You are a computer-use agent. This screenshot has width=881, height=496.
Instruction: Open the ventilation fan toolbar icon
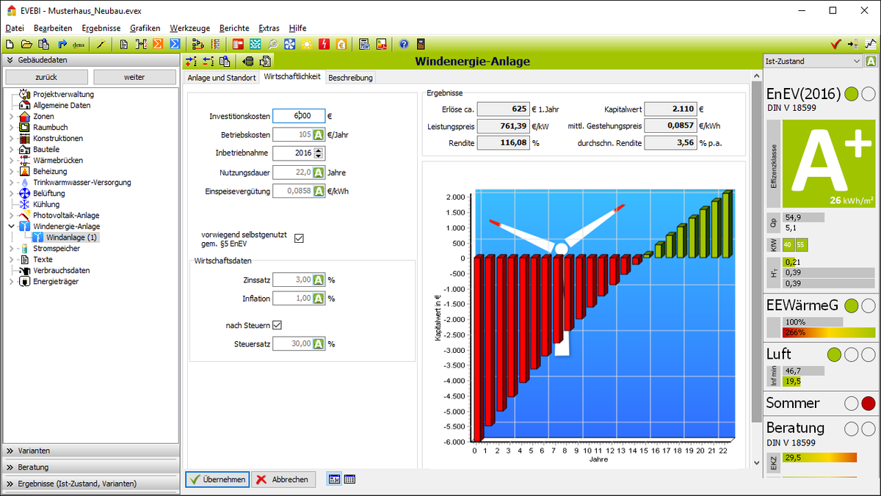(x=290, y=44)
